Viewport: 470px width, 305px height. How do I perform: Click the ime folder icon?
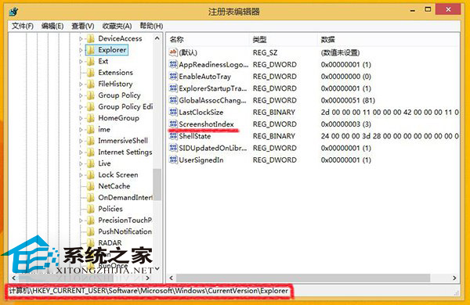click(90, 129)
